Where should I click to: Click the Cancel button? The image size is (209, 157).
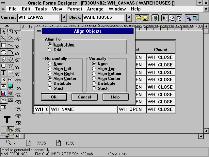pos(85,97)
